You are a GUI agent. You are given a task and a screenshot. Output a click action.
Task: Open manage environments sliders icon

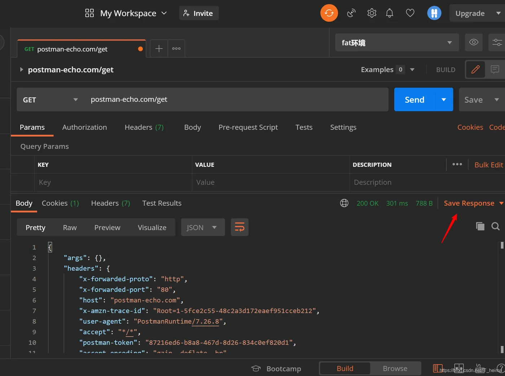(497, 43)
